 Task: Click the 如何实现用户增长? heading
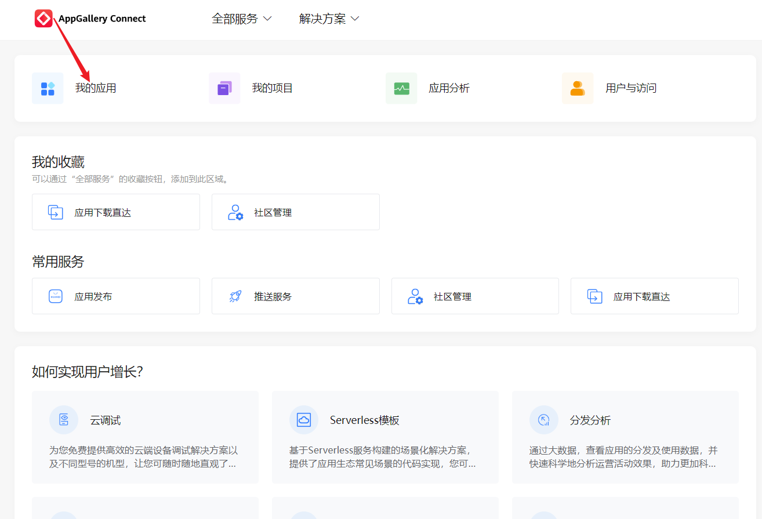88,372
